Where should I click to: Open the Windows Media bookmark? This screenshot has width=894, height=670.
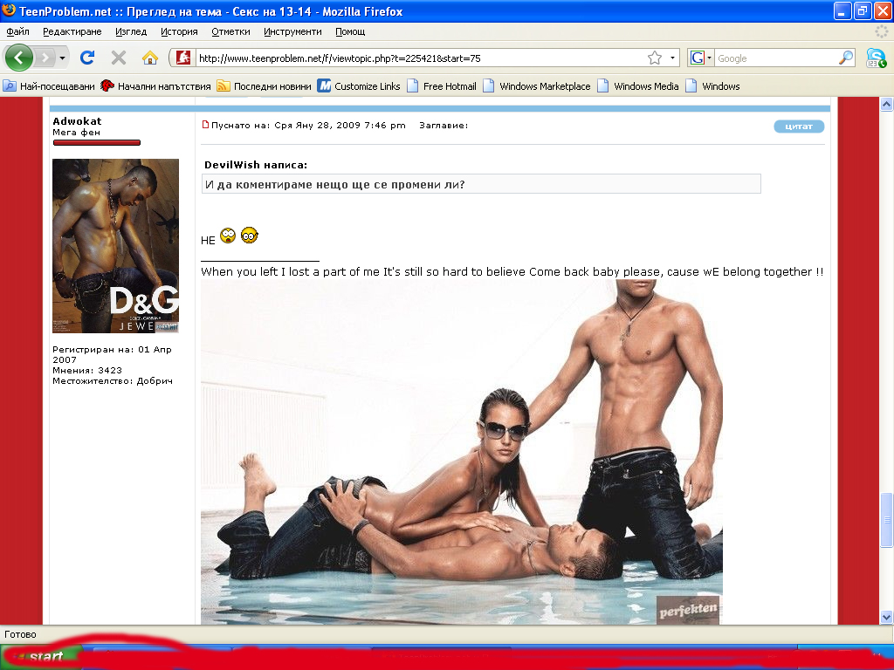pyautogui.click(x=638, y=86)
